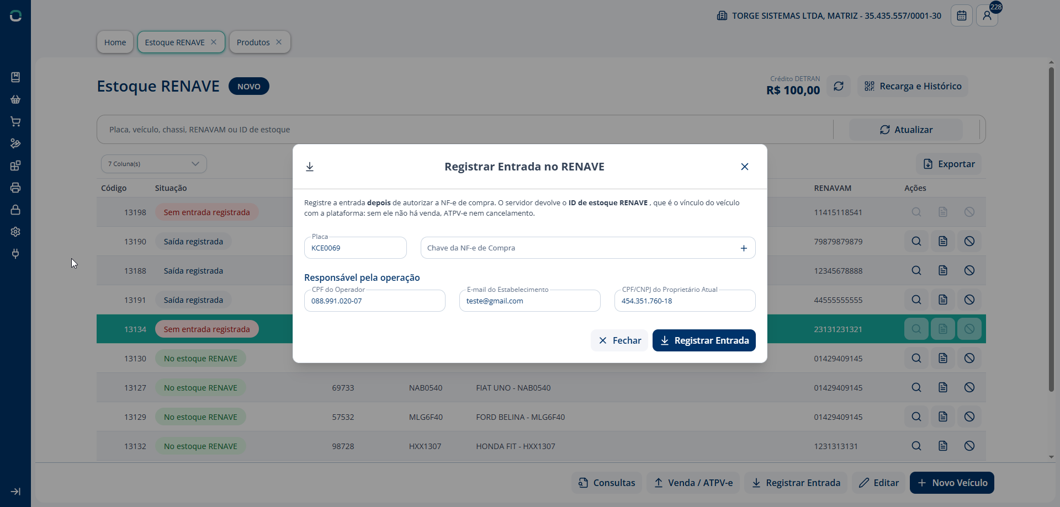Image resolution: width=1060 pixels, height=507 pixels.
Task: Click the Novo Veículo button
Action: (952, 483)
